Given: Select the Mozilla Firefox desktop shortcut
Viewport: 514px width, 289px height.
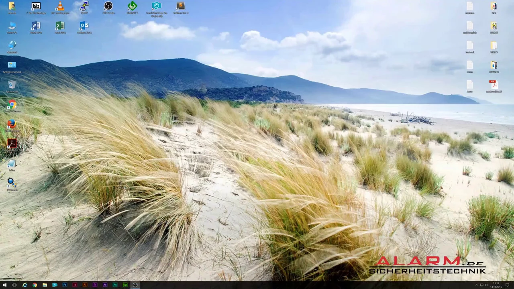Looking at the screenshot, I should [12, 126].
